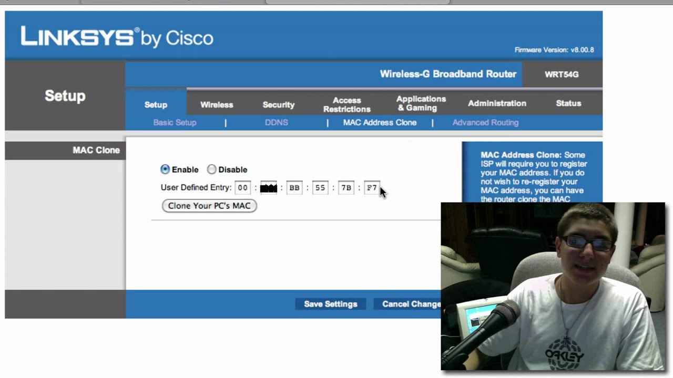Click Save Settings

click(330, 304)
